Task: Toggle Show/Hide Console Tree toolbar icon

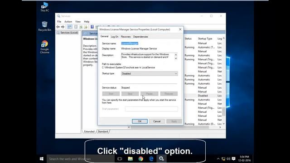Action: [x=70, y=27]
